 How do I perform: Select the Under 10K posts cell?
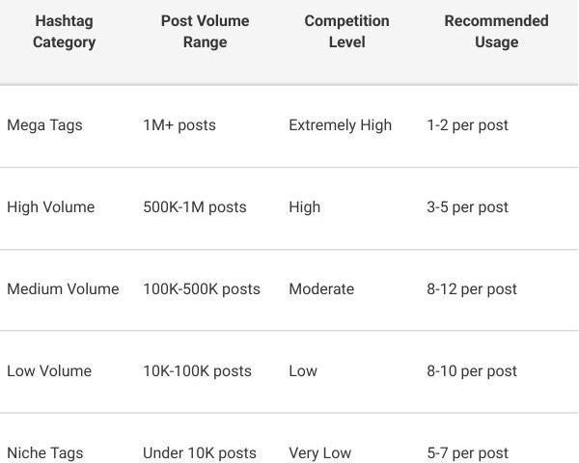200,453
